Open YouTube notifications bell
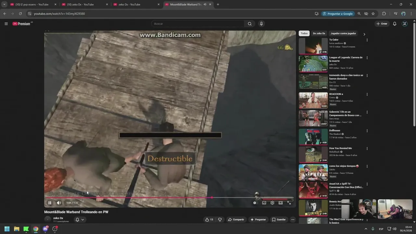Viewport: 416px width, 234px height. coord(395,24)
